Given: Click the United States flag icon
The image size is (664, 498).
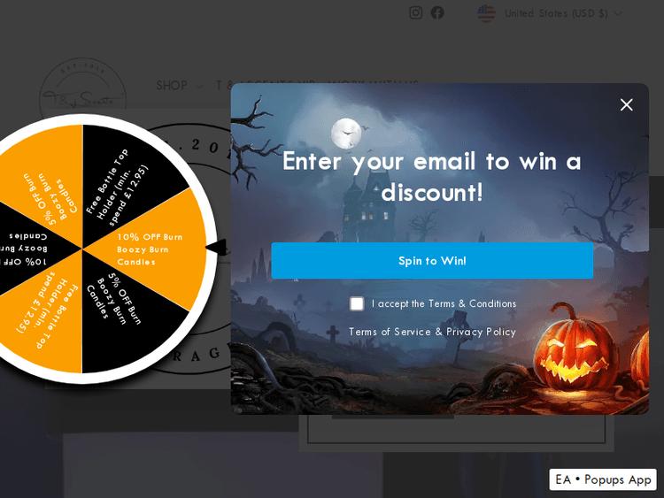Looking at the screenshot, I should (486, 13).
